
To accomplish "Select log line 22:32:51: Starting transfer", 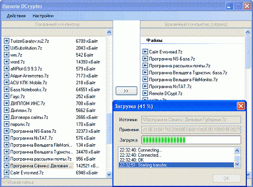I will (x=176, y=165).
